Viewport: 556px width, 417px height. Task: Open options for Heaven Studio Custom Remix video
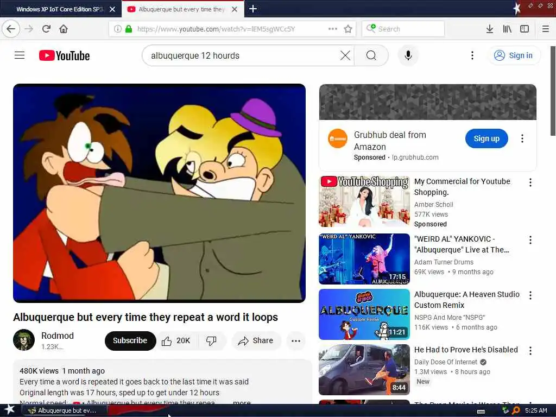[530, 295]
